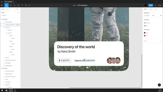Select the text style named text
This screenshot has width=163, height=92.
[147, 26]
